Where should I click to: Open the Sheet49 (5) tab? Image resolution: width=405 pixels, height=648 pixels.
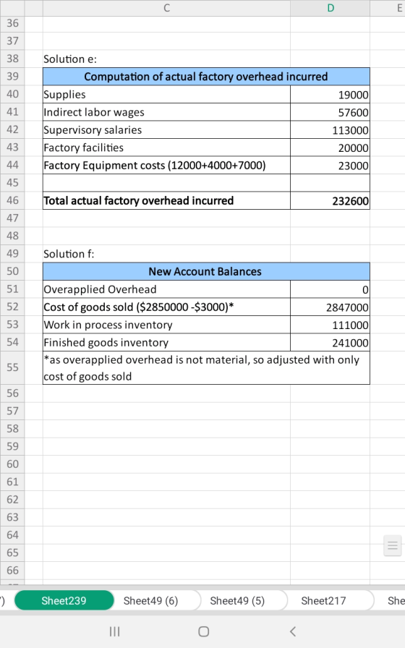point(237,600)
